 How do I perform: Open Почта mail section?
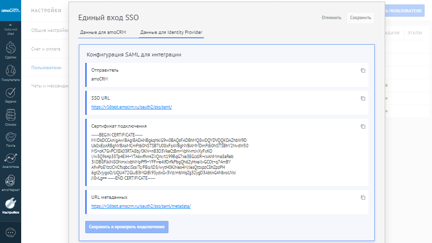click(x=10, y=139)
